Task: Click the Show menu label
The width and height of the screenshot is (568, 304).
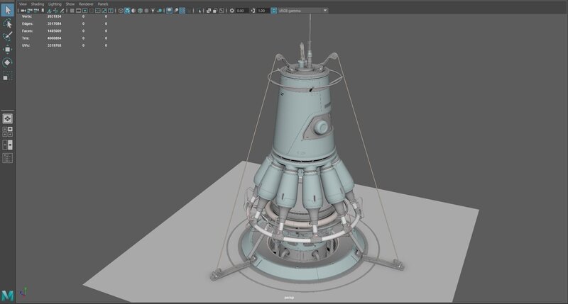Action: click(x=70, y=4)
